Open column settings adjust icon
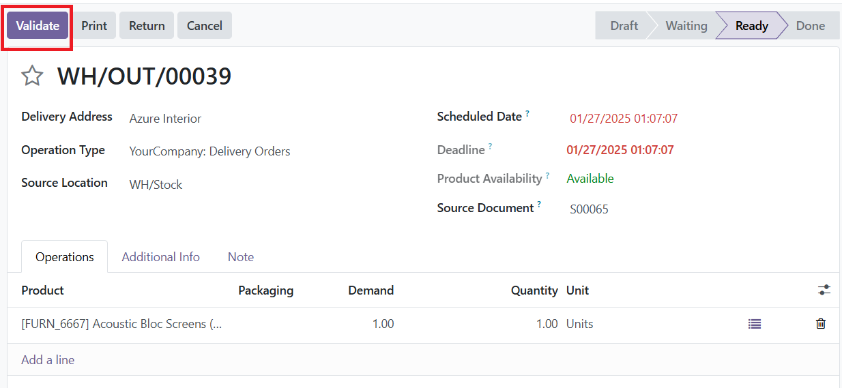This screenshot has height=388, width=842. tap(824, 290)
